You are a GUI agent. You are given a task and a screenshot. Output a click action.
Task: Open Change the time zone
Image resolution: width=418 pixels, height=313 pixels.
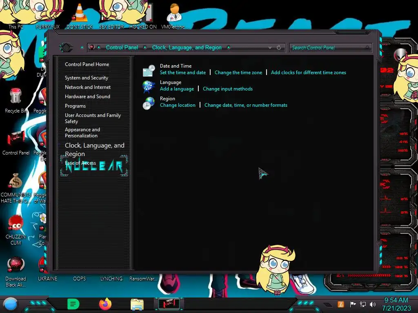238,73
